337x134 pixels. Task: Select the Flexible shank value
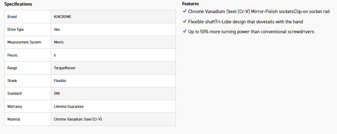pos(60,81)
